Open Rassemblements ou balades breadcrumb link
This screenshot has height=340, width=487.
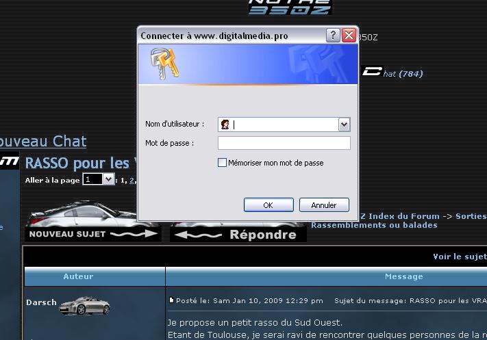click(374, 225)
